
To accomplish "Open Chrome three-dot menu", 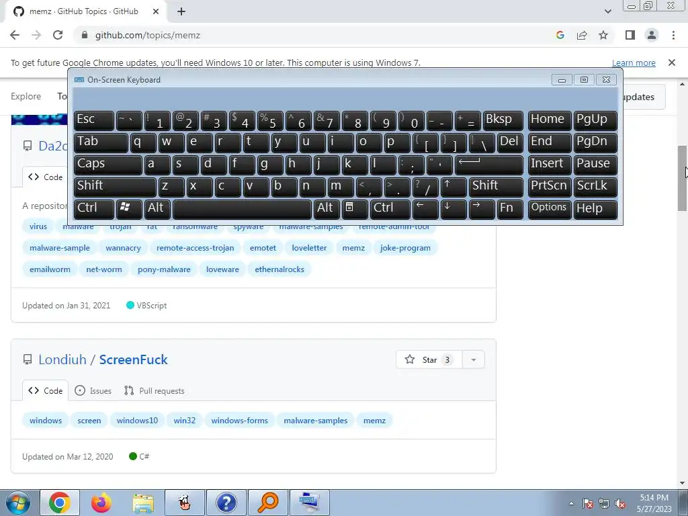I will tap(673, 35).
